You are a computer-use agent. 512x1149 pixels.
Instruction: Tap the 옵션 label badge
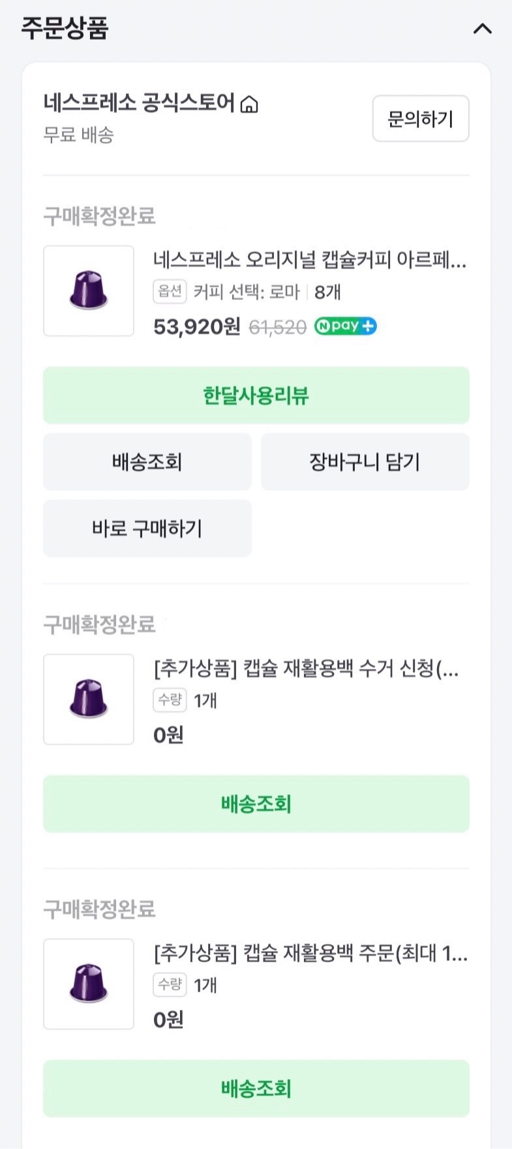(170, 291)
